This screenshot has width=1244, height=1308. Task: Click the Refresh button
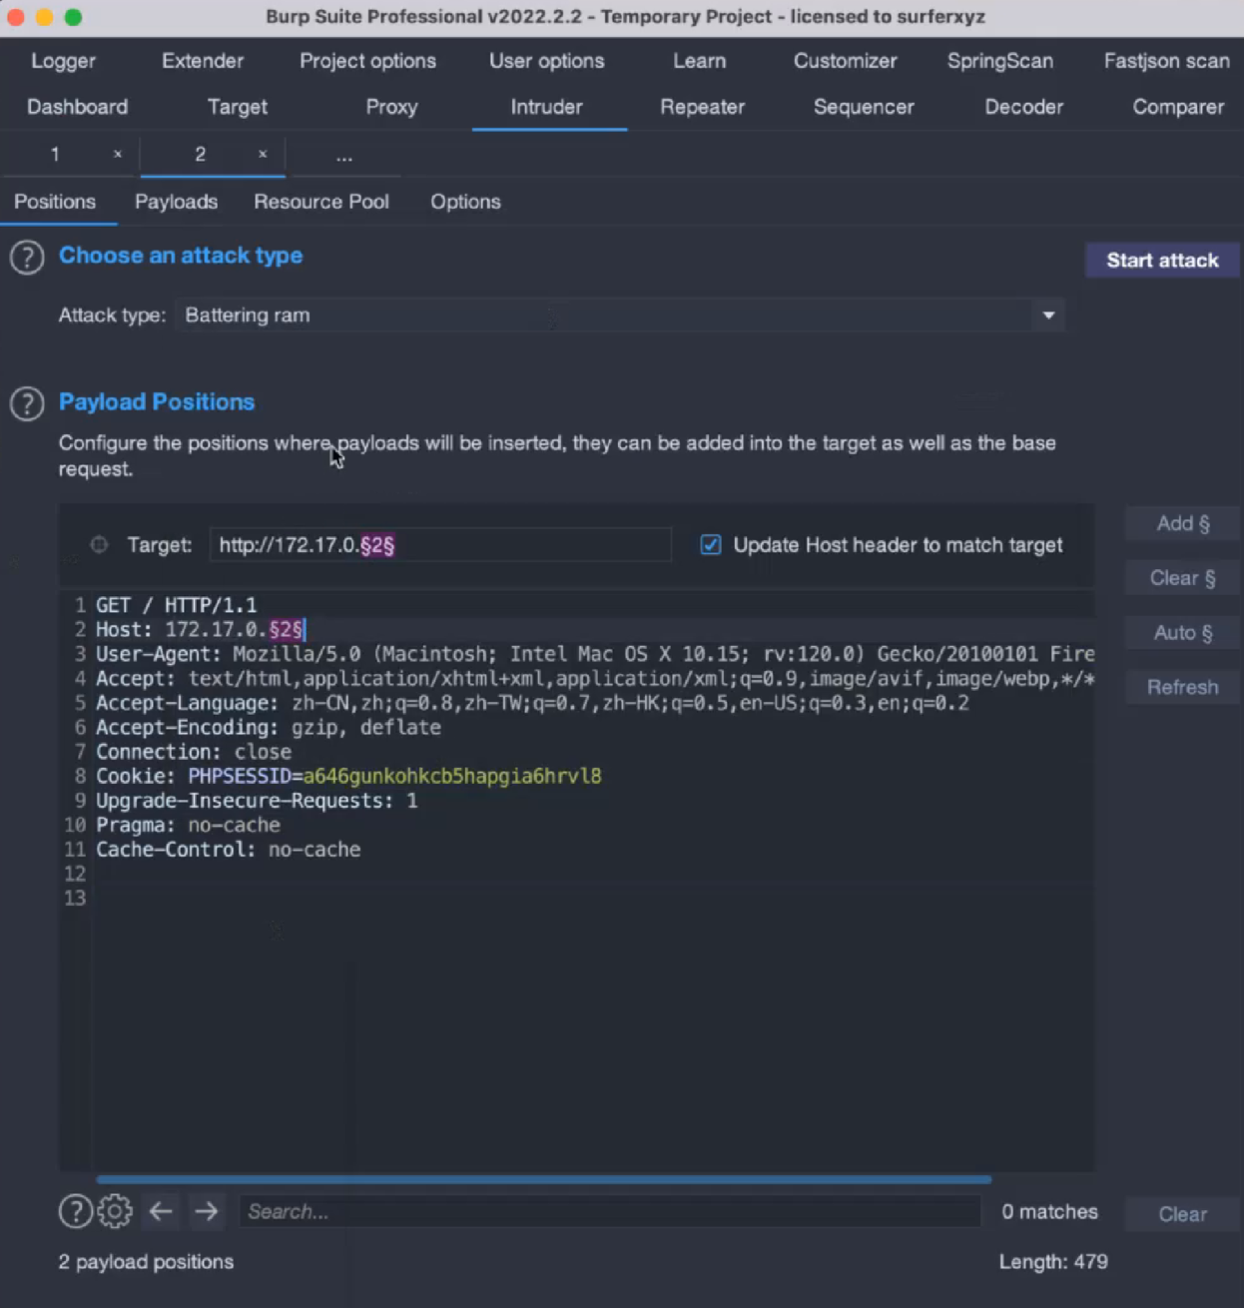pos(1183,687)
